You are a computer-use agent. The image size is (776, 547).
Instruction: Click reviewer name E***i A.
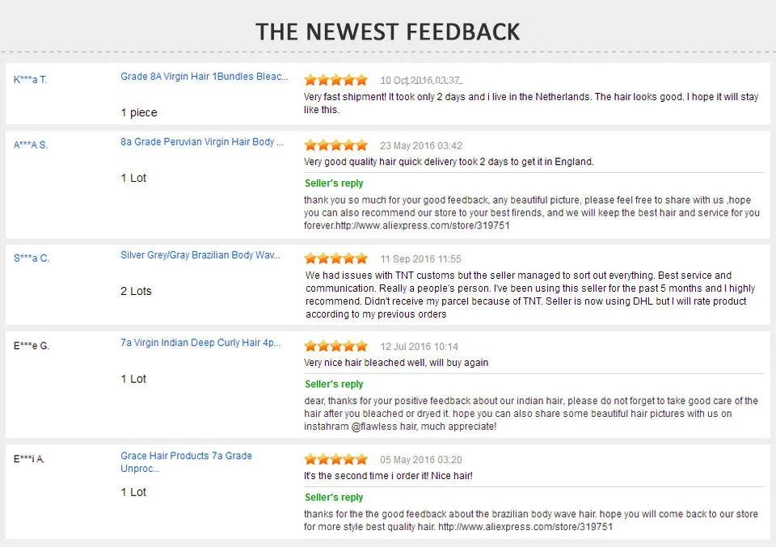pyautogui.click(x=29, y=459)
